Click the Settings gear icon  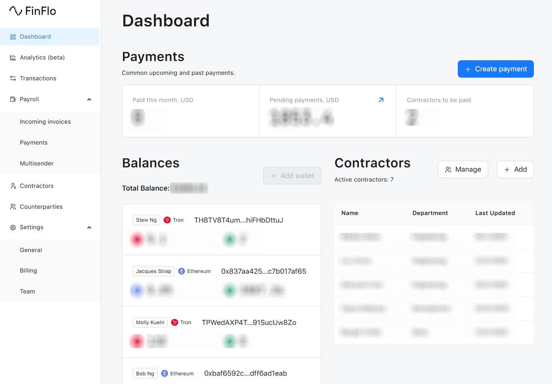point(13,228)
